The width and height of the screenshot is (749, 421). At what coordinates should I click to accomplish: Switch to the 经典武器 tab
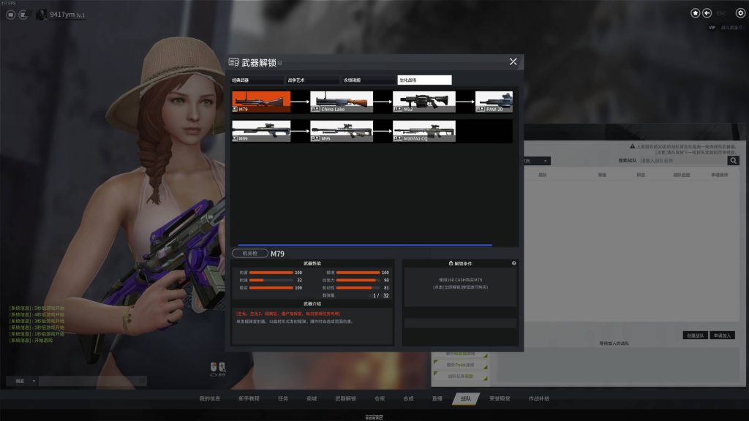coord(257,80)
